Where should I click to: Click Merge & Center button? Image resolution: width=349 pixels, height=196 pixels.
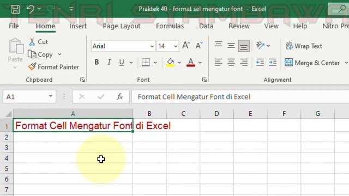(x=312, y=63)
